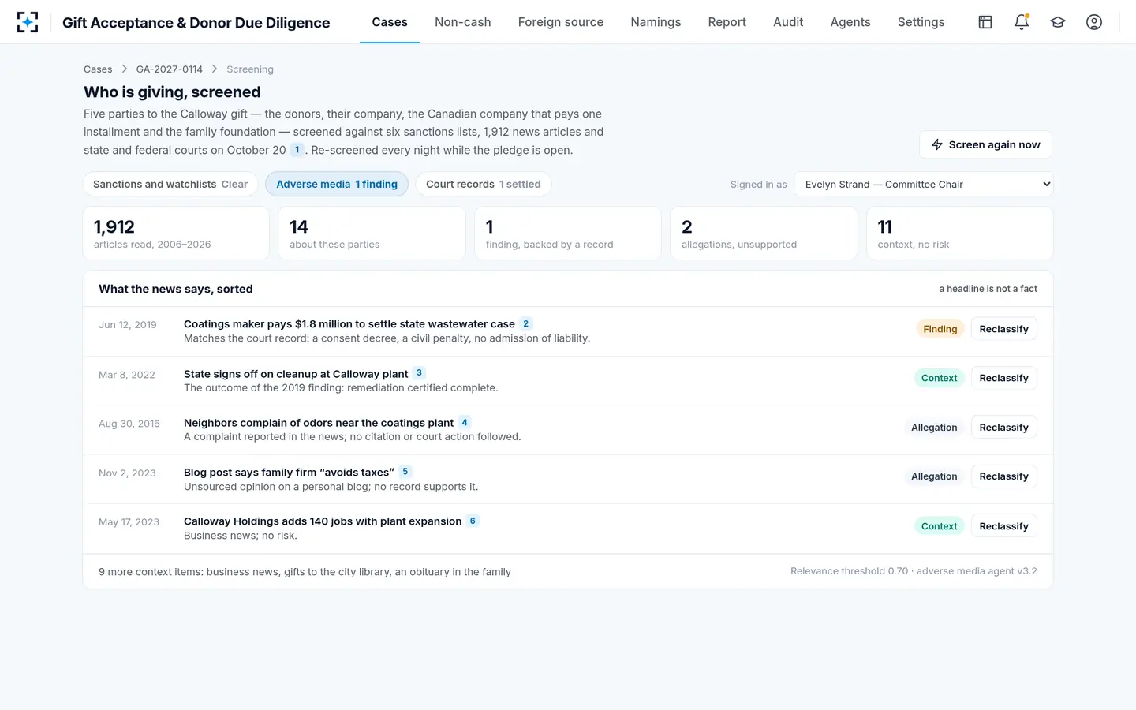Reclassify the neighbors odors allegation
The height and width of the screenshot is (710, 1136).
(1003, 428)
